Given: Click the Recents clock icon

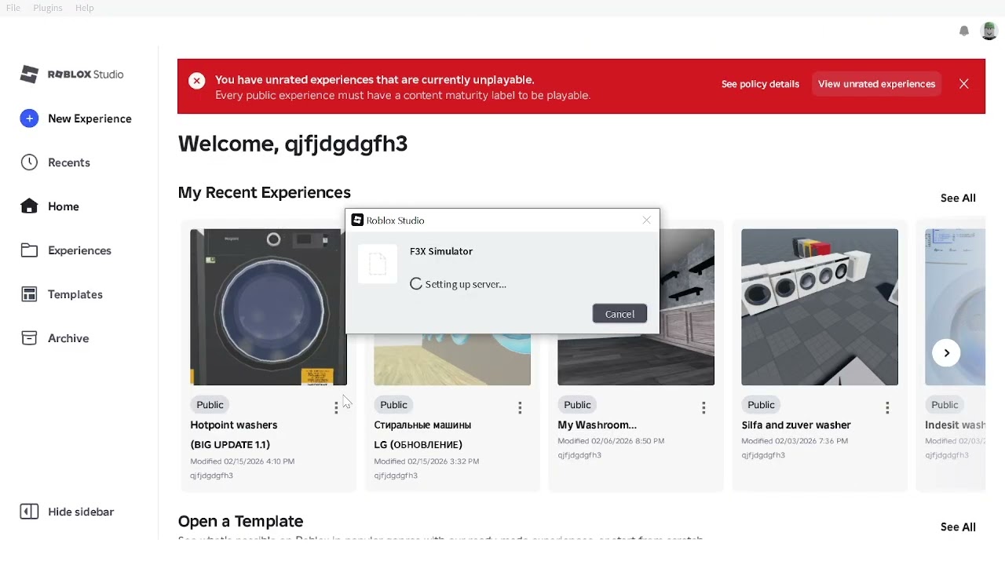Looking at the screenshot, I should [x=29, y=162].
